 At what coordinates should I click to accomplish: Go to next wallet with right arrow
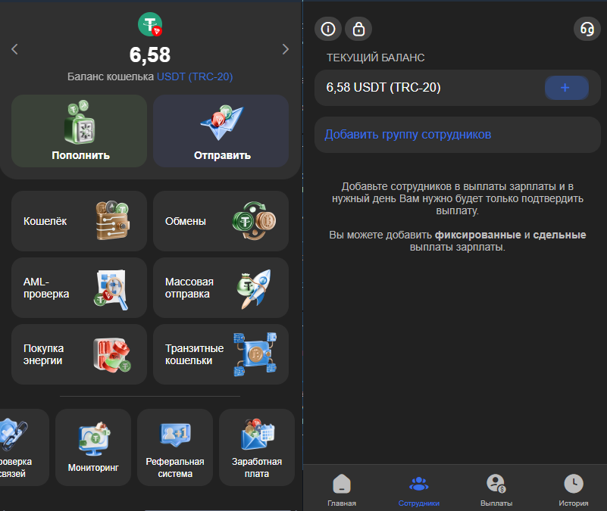(285, 49)
